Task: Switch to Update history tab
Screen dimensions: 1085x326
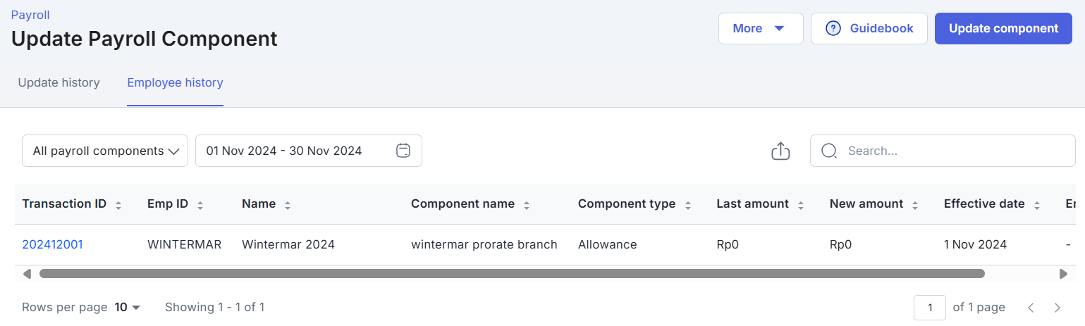Action: coord(59,83)
